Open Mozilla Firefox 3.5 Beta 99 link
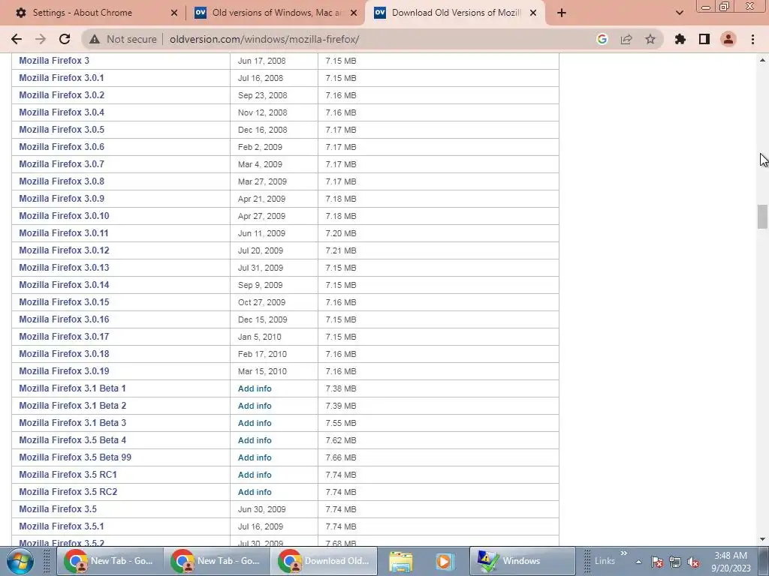Viewport: 769px width, 576px height. (x=75, y=457)
